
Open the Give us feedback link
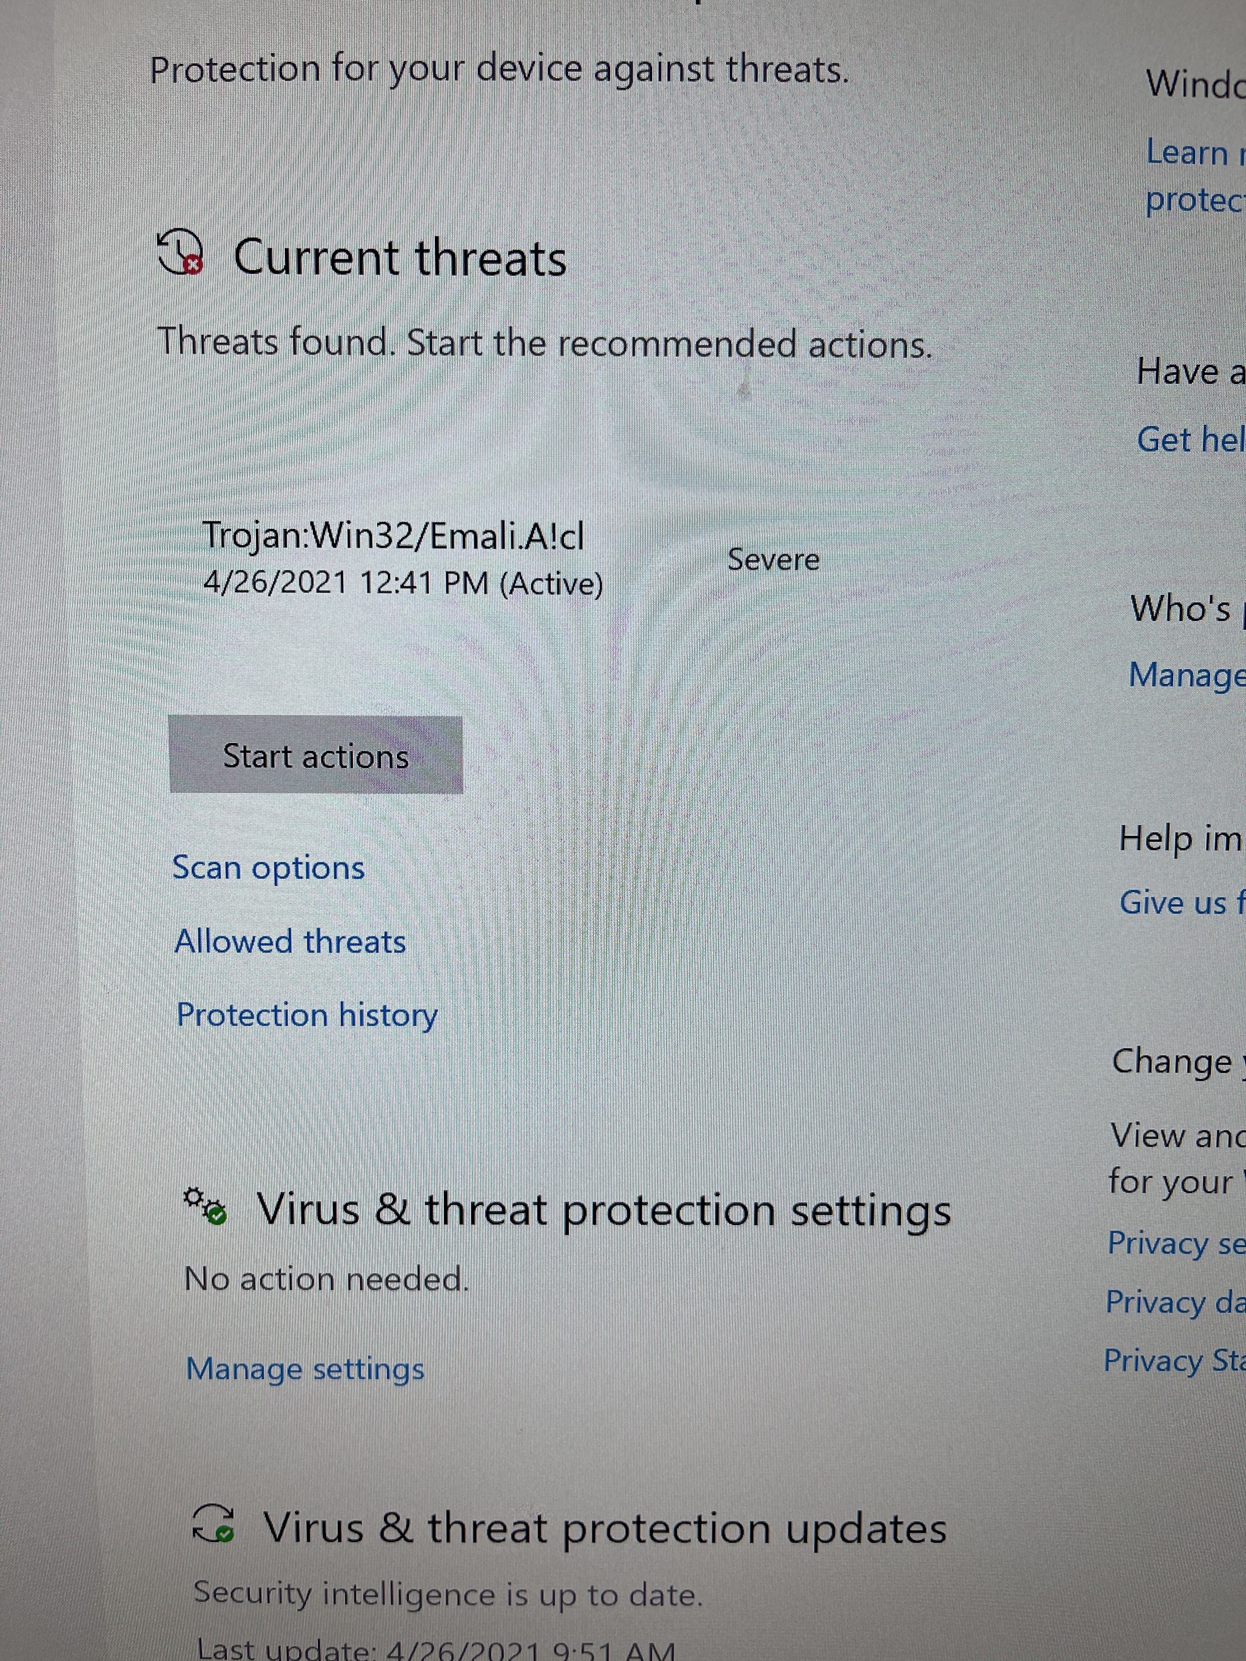coord(1180,902)
